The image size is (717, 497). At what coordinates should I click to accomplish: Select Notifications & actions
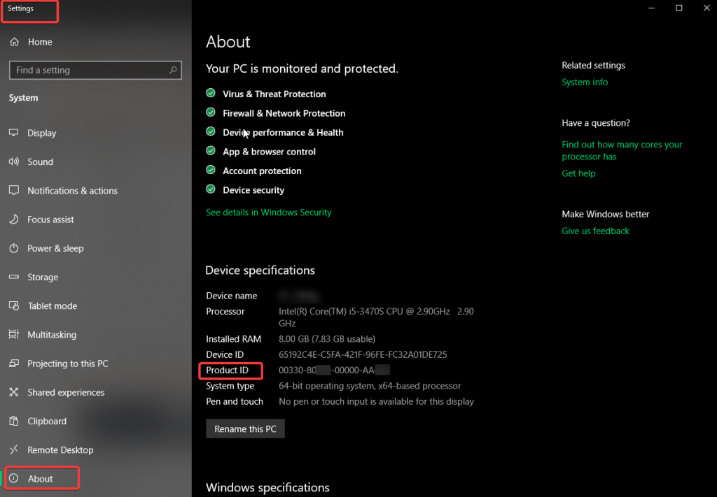(72, 191)
